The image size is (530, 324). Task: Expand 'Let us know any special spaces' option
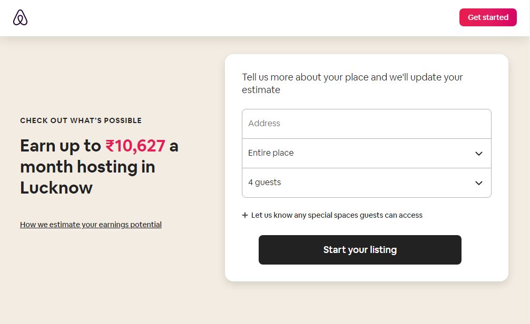click(x=332, y=215)
